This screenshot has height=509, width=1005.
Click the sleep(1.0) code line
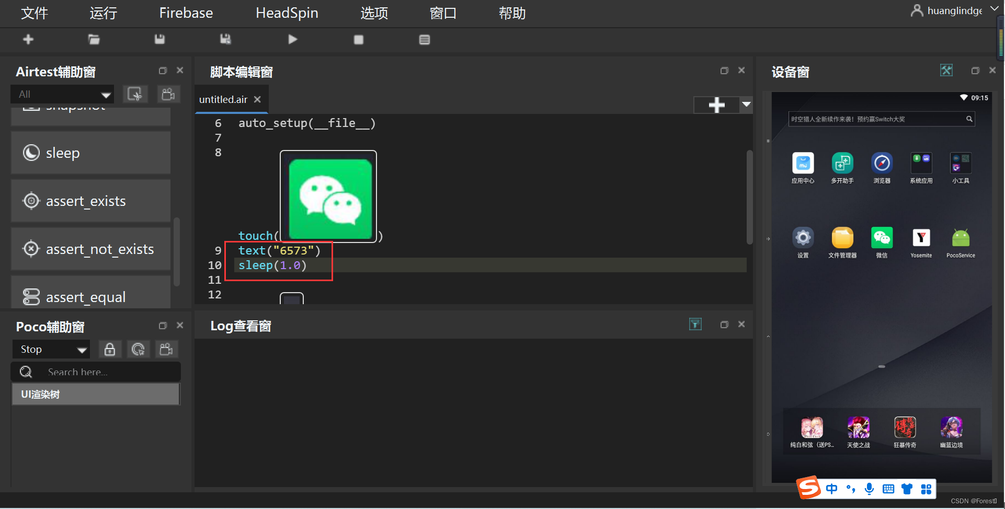[x=272, y=265]
